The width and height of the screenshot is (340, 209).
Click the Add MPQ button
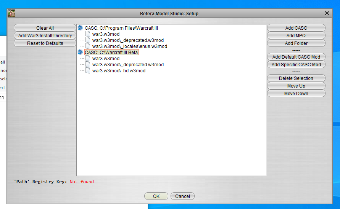tap(296, 35)
